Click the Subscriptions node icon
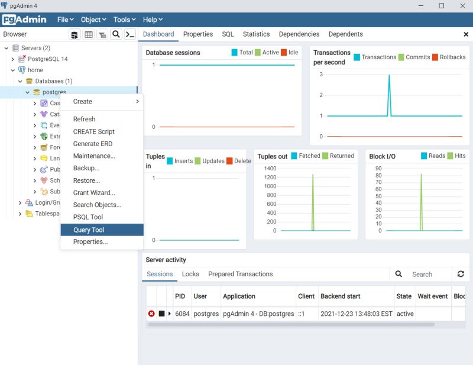Screen dimensions: 473x365 44,192
